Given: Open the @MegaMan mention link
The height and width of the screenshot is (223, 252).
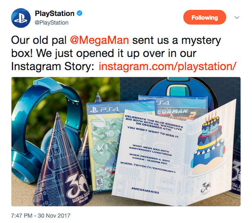Looking at the screenshot, I should (99, 40).
